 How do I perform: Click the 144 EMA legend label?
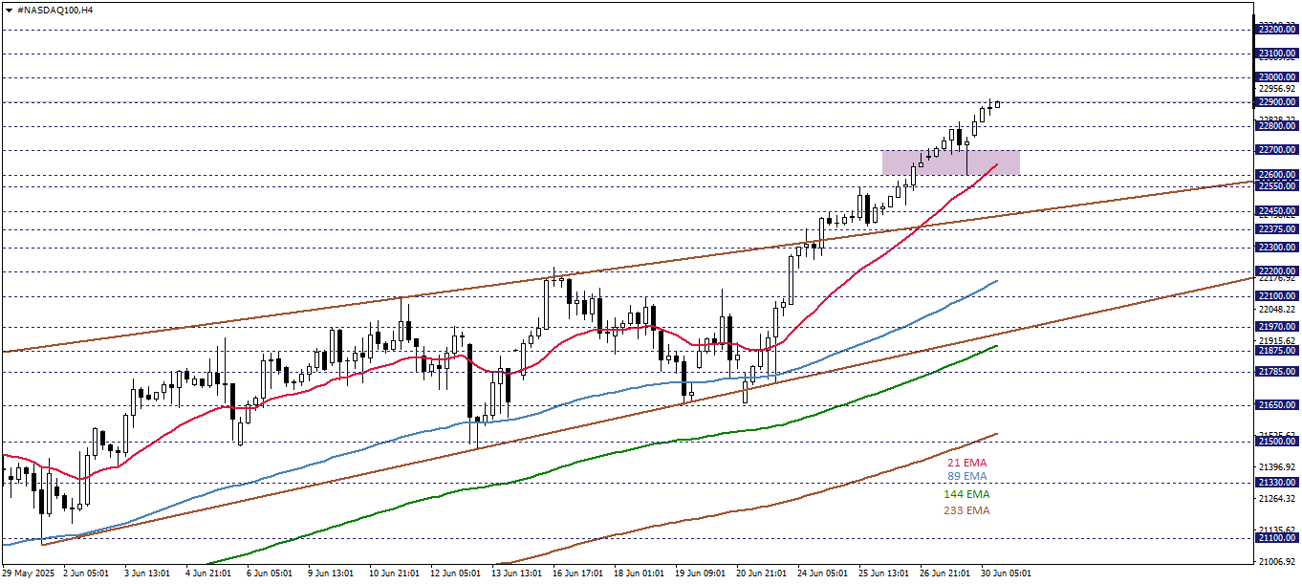[x=966, y=495]
